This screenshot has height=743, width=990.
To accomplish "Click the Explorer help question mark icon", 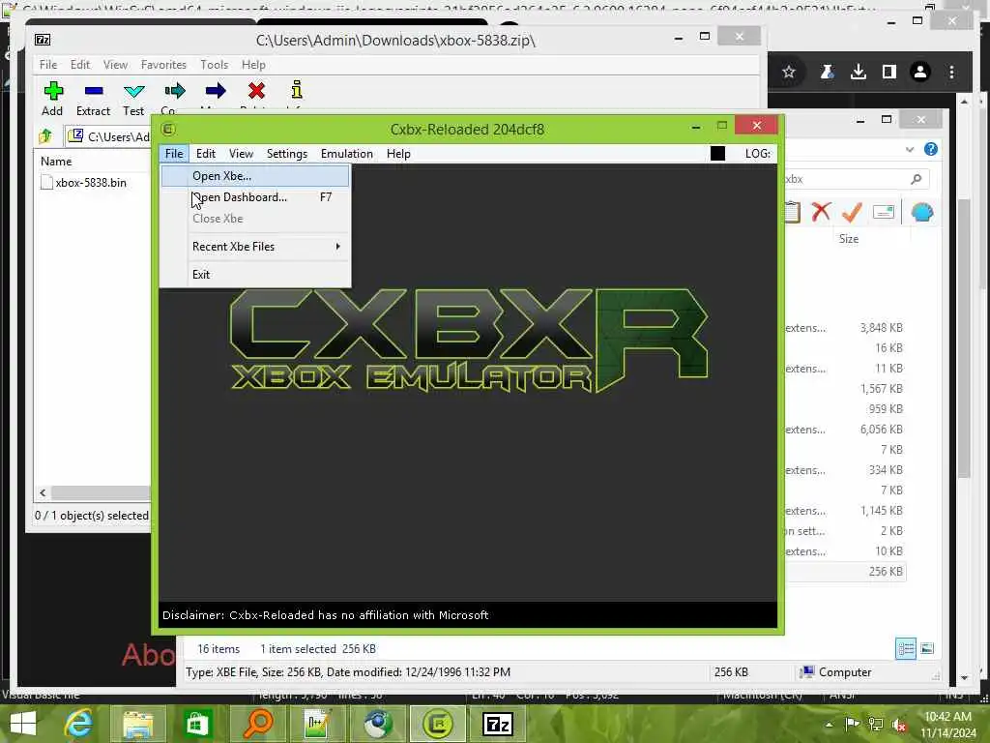I will (x=931, y=149).
